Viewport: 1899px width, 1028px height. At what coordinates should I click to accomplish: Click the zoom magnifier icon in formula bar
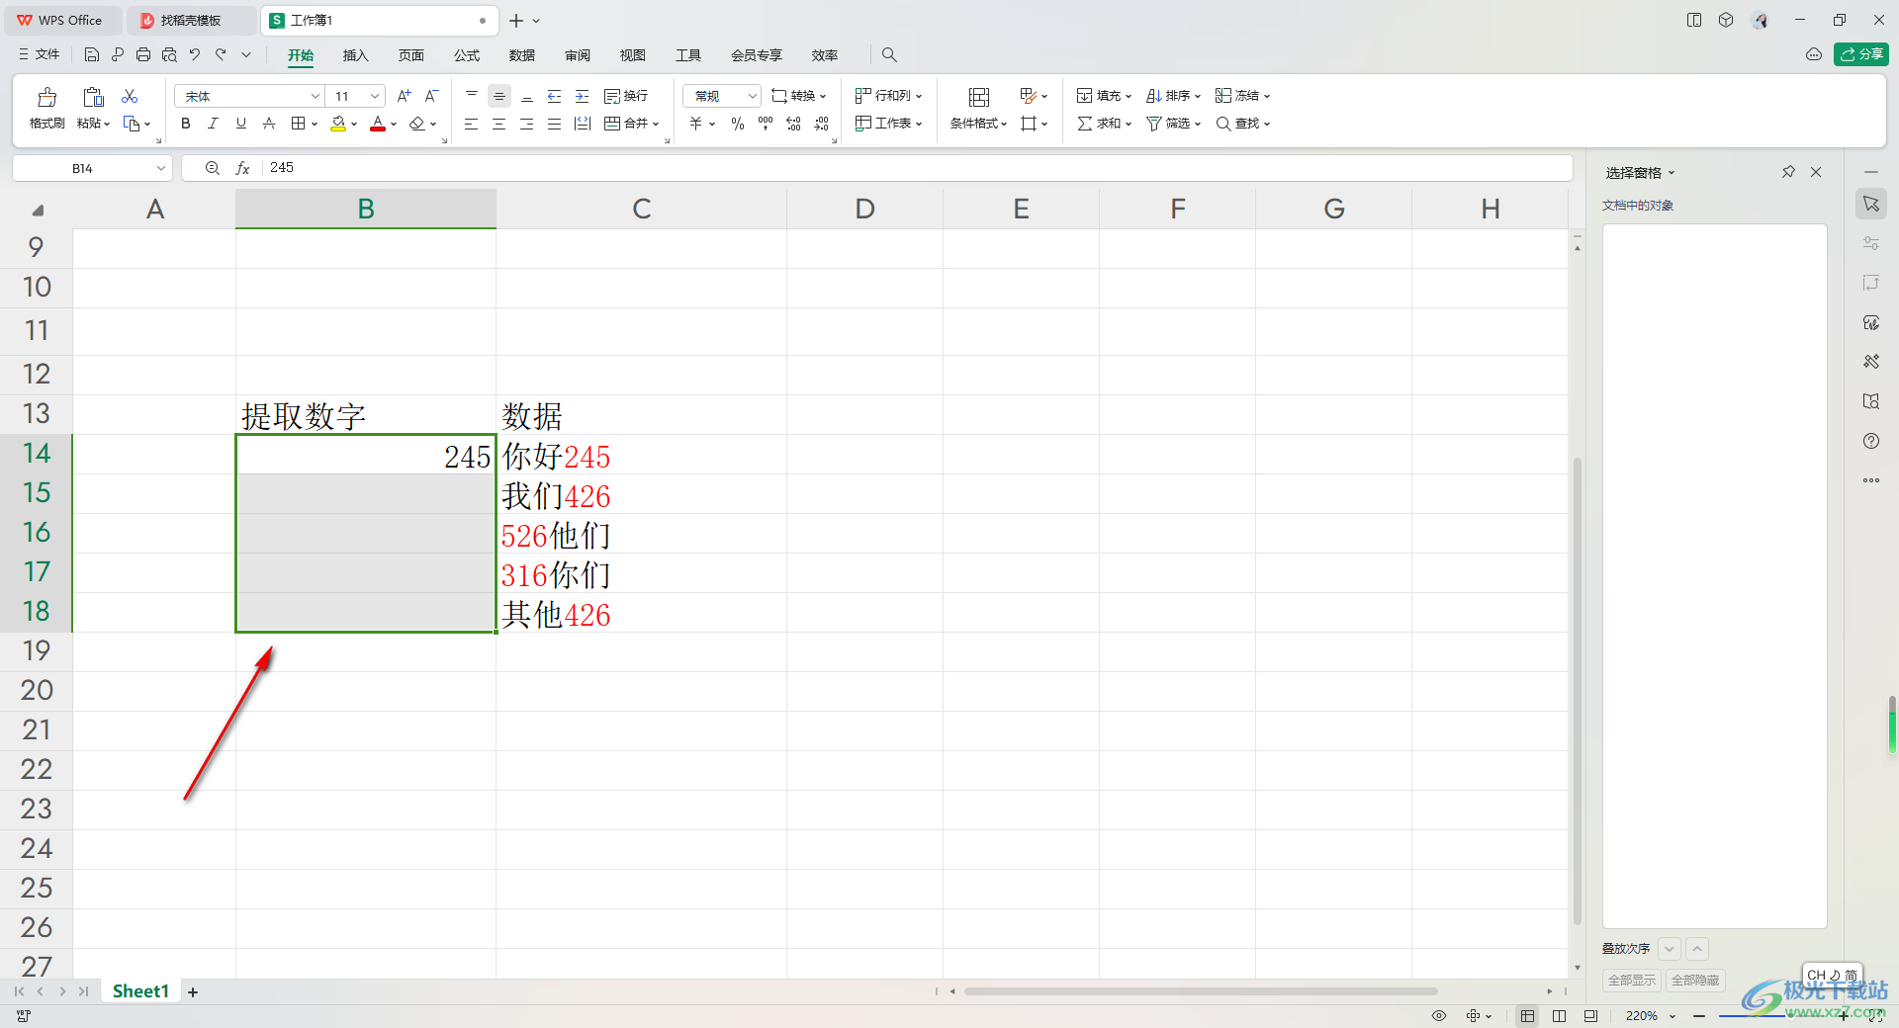click(x=212, y=168)
